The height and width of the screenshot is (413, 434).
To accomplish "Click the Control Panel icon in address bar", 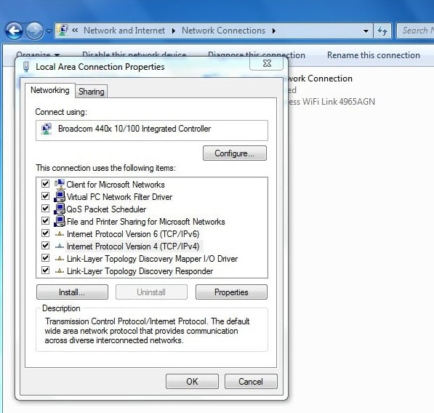I will [63, 30].
